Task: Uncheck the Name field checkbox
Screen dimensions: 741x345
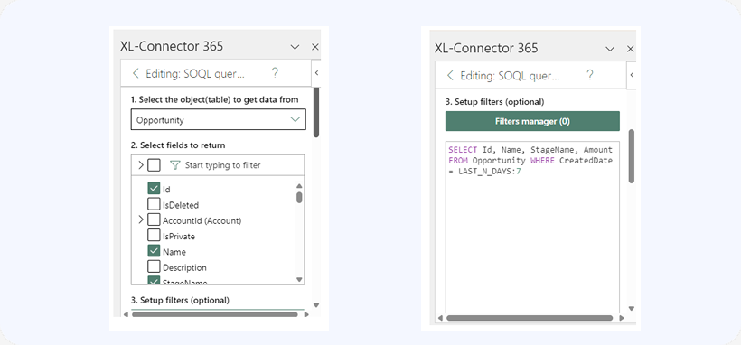Action: (x=154, y=250)
